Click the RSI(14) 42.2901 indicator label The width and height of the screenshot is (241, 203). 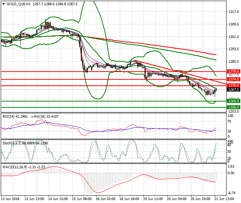point(15,117)
